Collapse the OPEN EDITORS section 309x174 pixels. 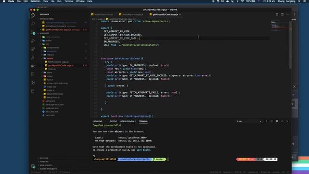(x=46, y=19)
